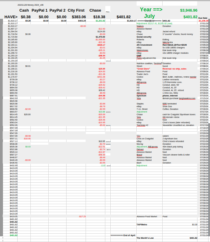The image size is (210, 242).
Task: Select the 'Bach' payee cell
Action: pos(139,163)
